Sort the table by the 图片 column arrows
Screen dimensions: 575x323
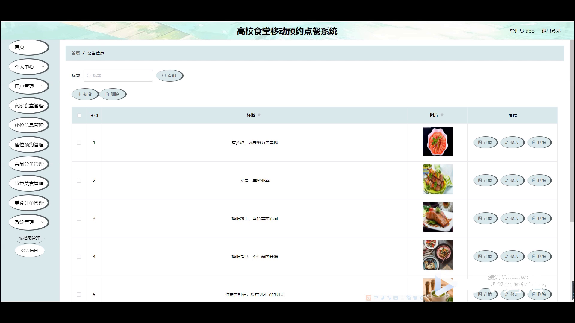click(442, 115)
